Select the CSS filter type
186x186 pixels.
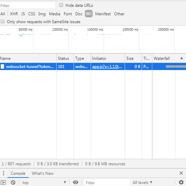click(32, 14)
